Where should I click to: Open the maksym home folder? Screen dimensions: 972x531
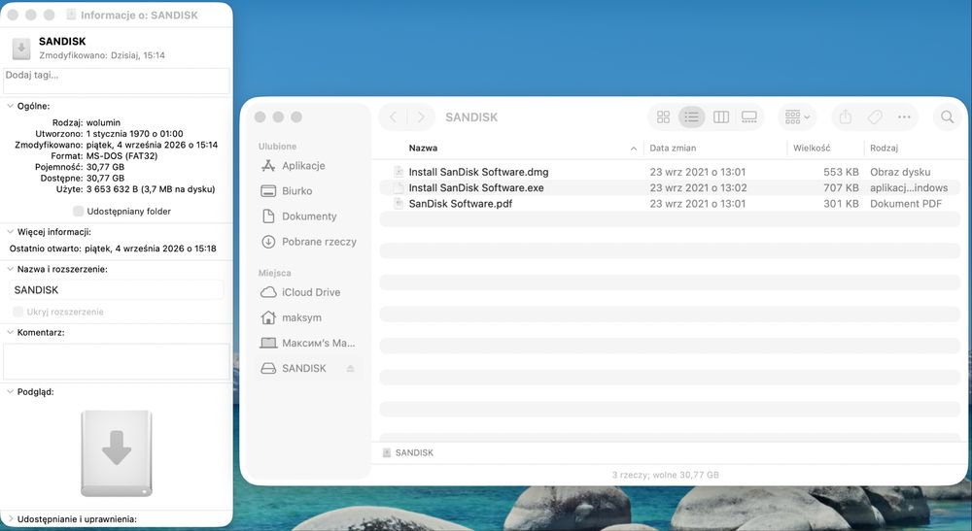tap(301, 317)
